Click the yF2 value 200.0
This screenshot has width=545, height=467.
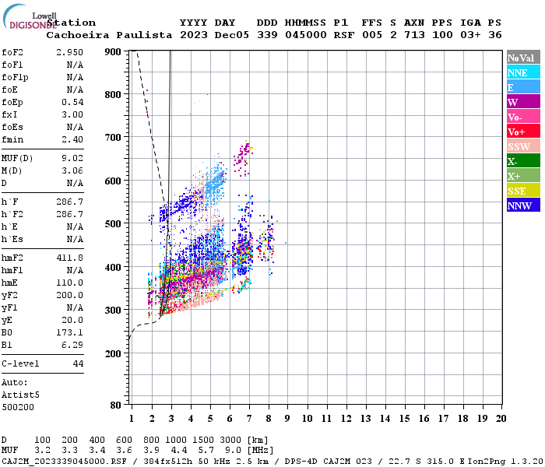pos(69,295)
